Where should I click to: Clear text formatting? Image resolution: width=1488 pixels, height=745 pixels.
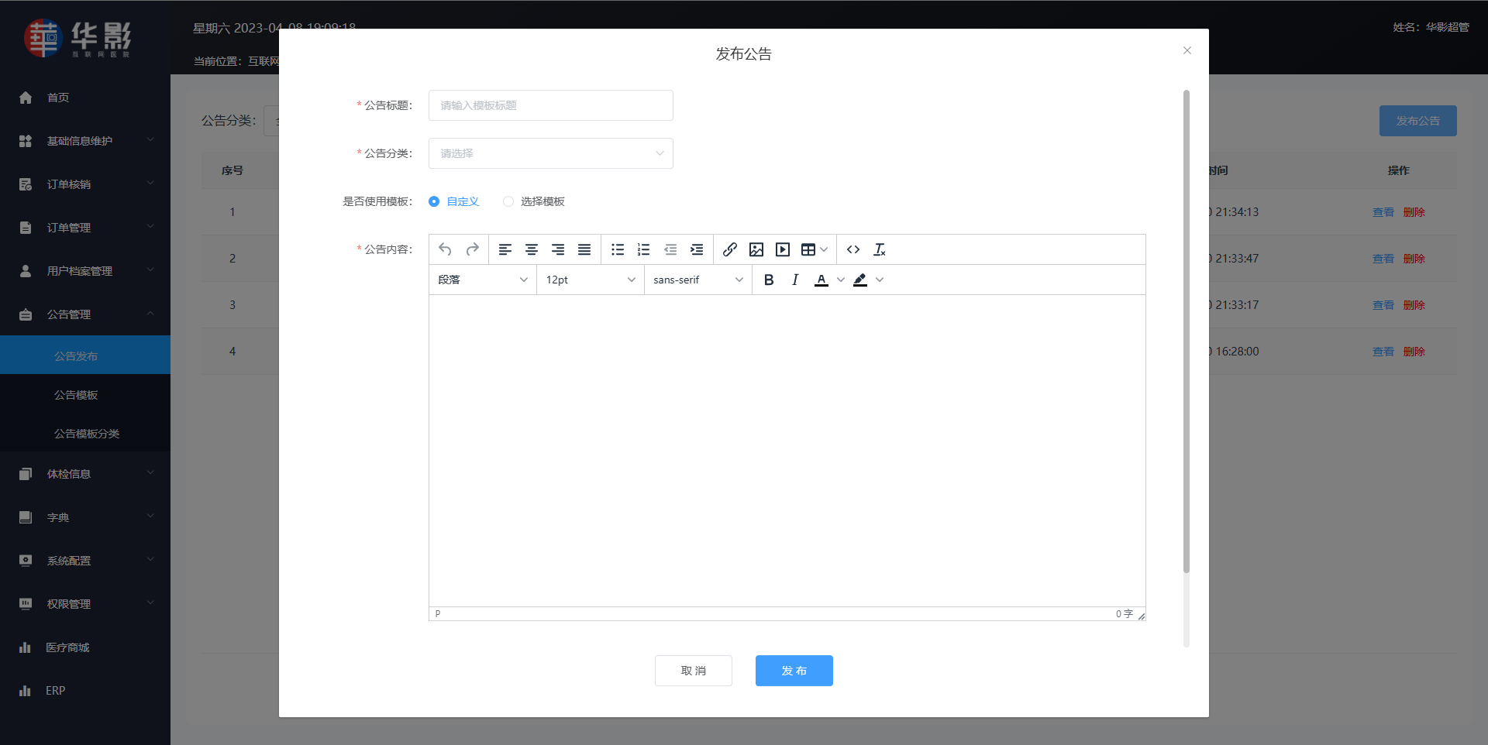pos(880,249)
